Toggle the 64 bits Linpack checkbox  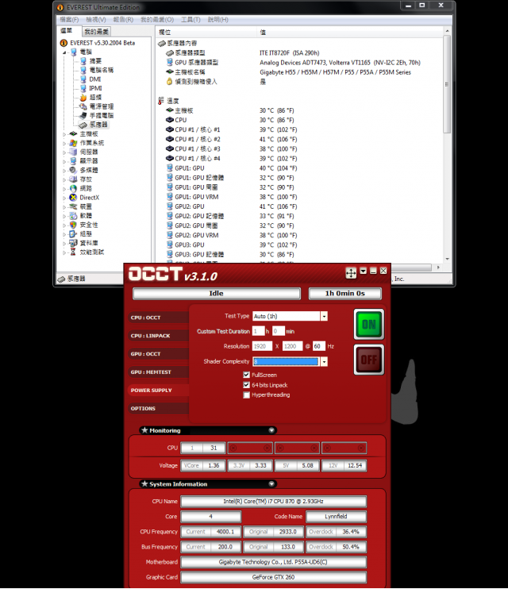pos(247,385)
